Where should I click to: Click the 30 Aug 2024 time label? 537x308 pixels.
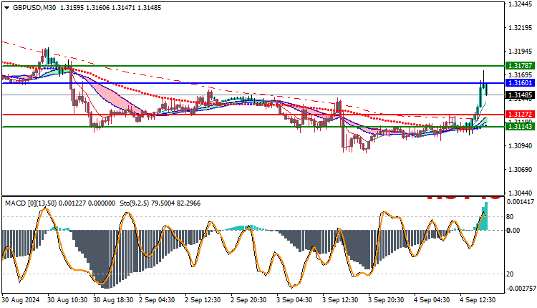[21, 300]
